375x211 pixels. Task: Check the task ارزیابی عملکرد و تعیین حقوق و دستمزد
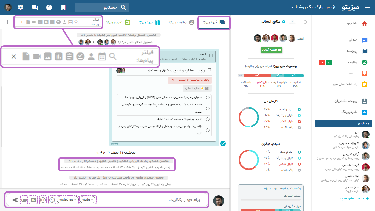point(210,70)
